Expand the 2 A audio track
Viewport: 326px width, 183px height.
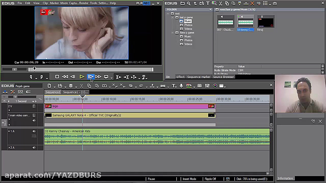point(9,148)
